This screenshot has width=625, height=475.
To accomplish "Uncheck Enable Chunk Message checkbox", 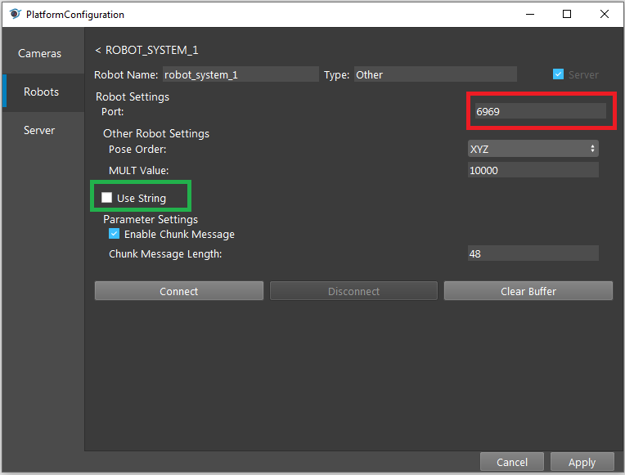I will pyautogui.click(x=114, y=234).
